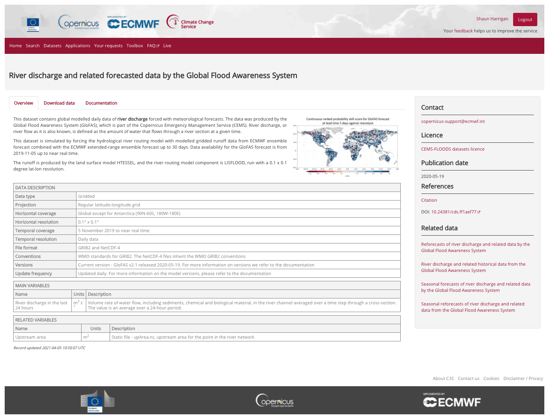Click the footer Copernicus logo
Viewport: 549px width, 419px height.
pyautogui.click(x=274, y=401)
